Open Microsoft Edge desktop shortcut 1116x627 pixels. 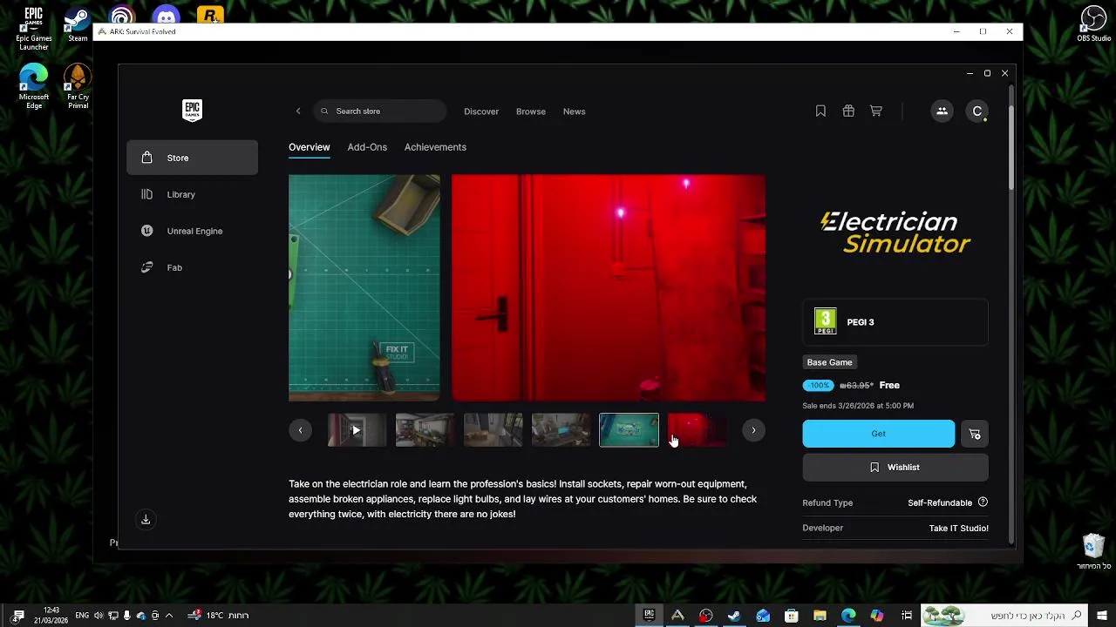coord(34,86)
